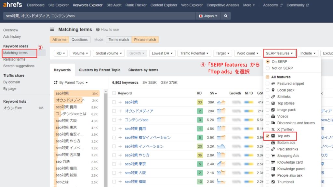Select the Questions tab

[79, 40]
